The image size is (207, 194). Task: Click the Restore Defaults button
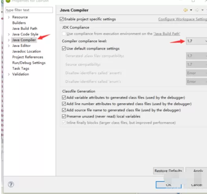(169, 171)
